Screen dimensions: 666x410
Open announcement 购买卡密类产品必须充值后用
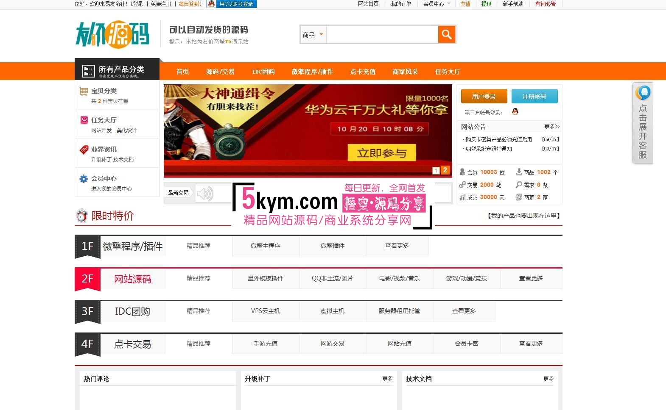click(x=498, y=139)
